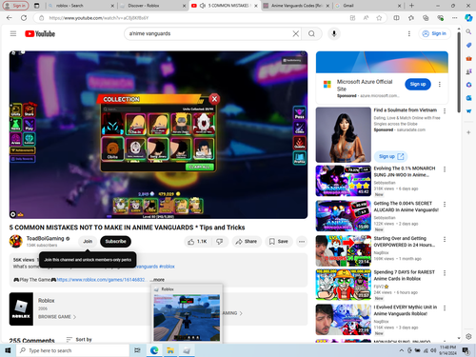Sign up for Microsoft Azure ad
The image size is (476, 357).
[x=418, y=84]
